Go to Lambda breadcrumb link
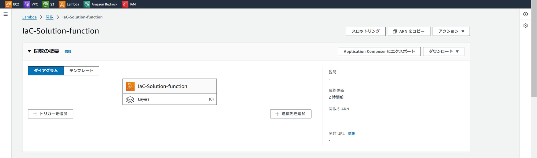 (x=29, y=17)
